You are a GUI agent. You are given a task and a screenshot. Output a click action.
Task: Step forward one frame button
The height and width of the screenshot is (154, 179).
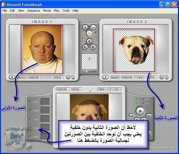(x=143, y=119)
